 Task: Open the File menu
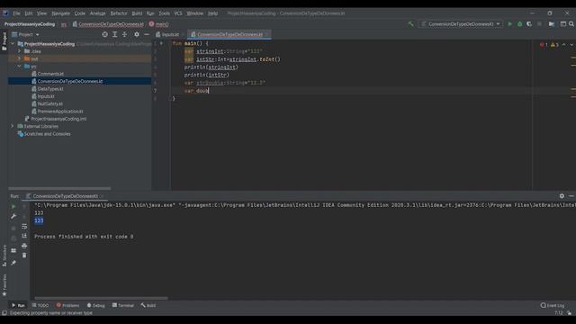16,13
